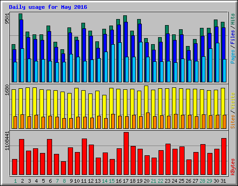
Task: Click the 'Sites' legend label
Action: click(233, 122)
